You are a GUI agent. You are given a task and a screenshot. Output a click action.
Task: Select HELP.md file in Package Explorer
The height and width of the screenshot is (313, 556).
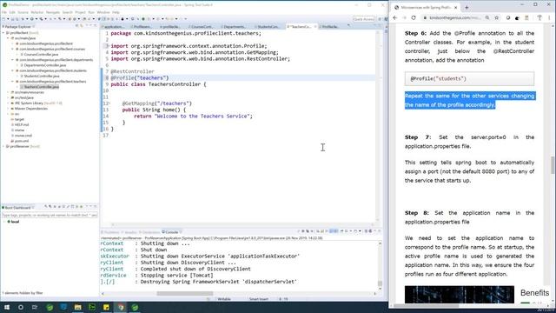pyautogui.click(x=21, y=124)
